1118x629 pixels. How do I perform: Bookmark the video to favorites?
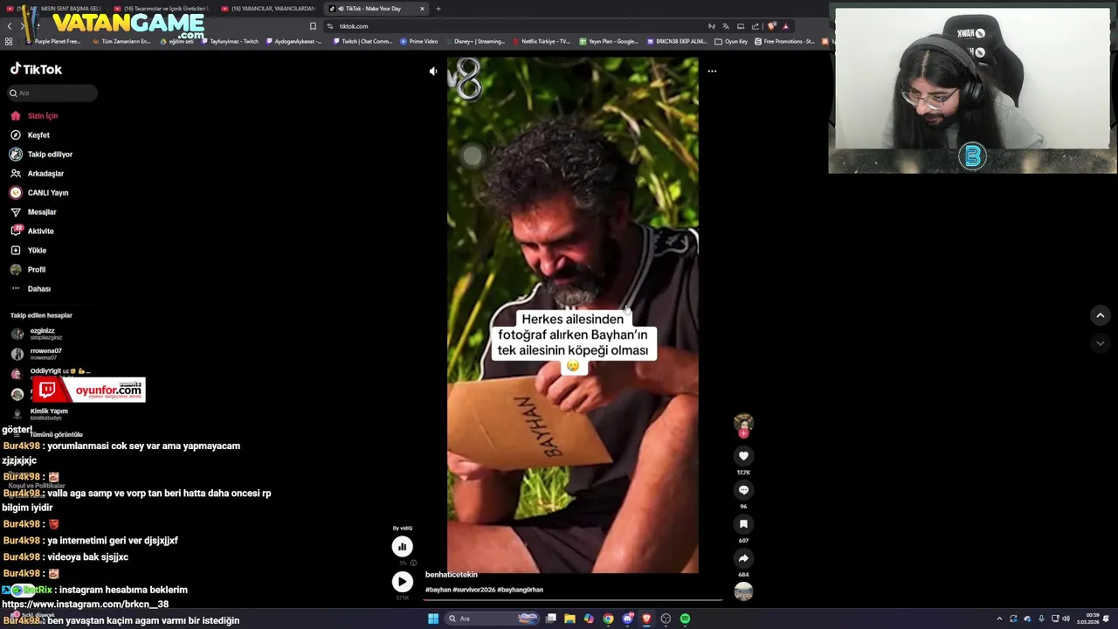click(743, 524)
